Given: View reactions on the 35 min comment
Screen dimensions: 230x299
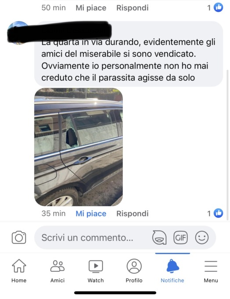Looking at the screenshot, I should click(x=215, y=213).
